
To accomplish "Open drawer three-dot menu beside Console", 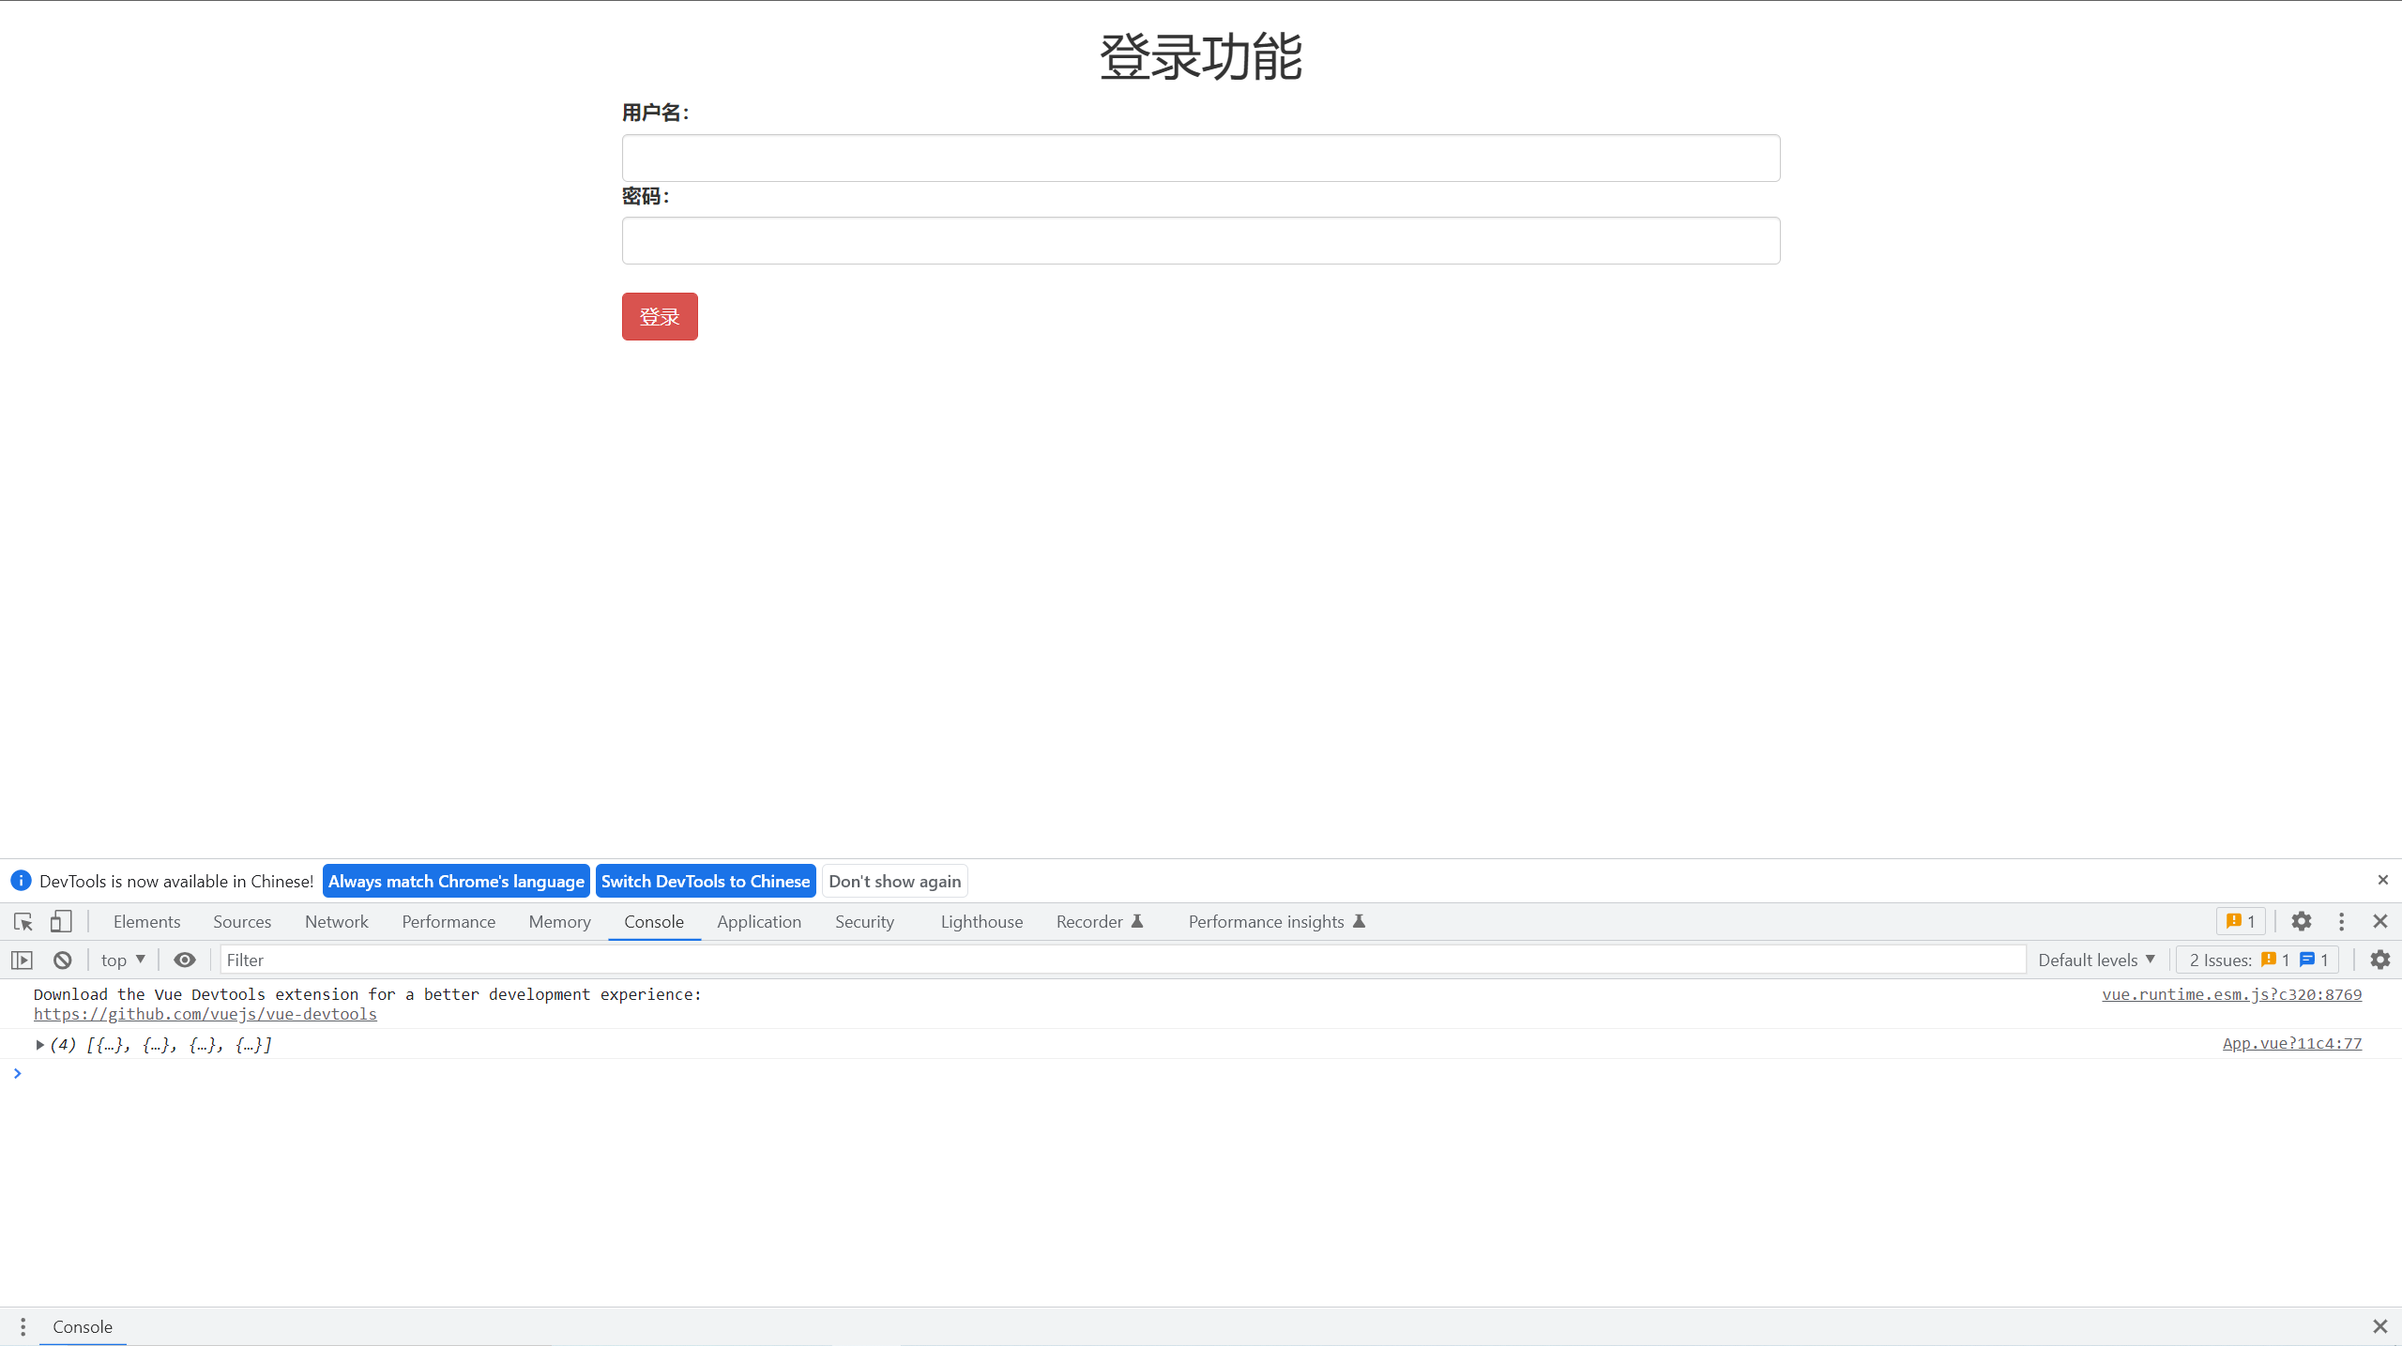I will pyautogui.click(x=23, y=1326).
